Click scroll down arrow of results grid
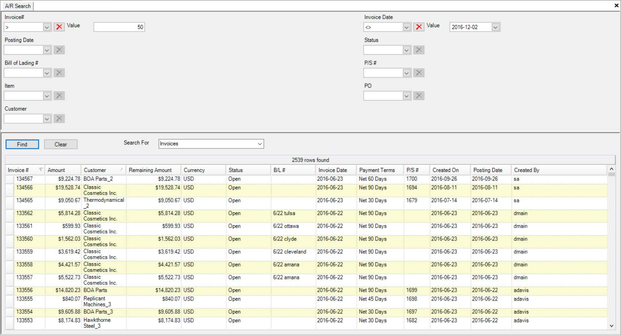Screen dimensions: 621x335 611,326
